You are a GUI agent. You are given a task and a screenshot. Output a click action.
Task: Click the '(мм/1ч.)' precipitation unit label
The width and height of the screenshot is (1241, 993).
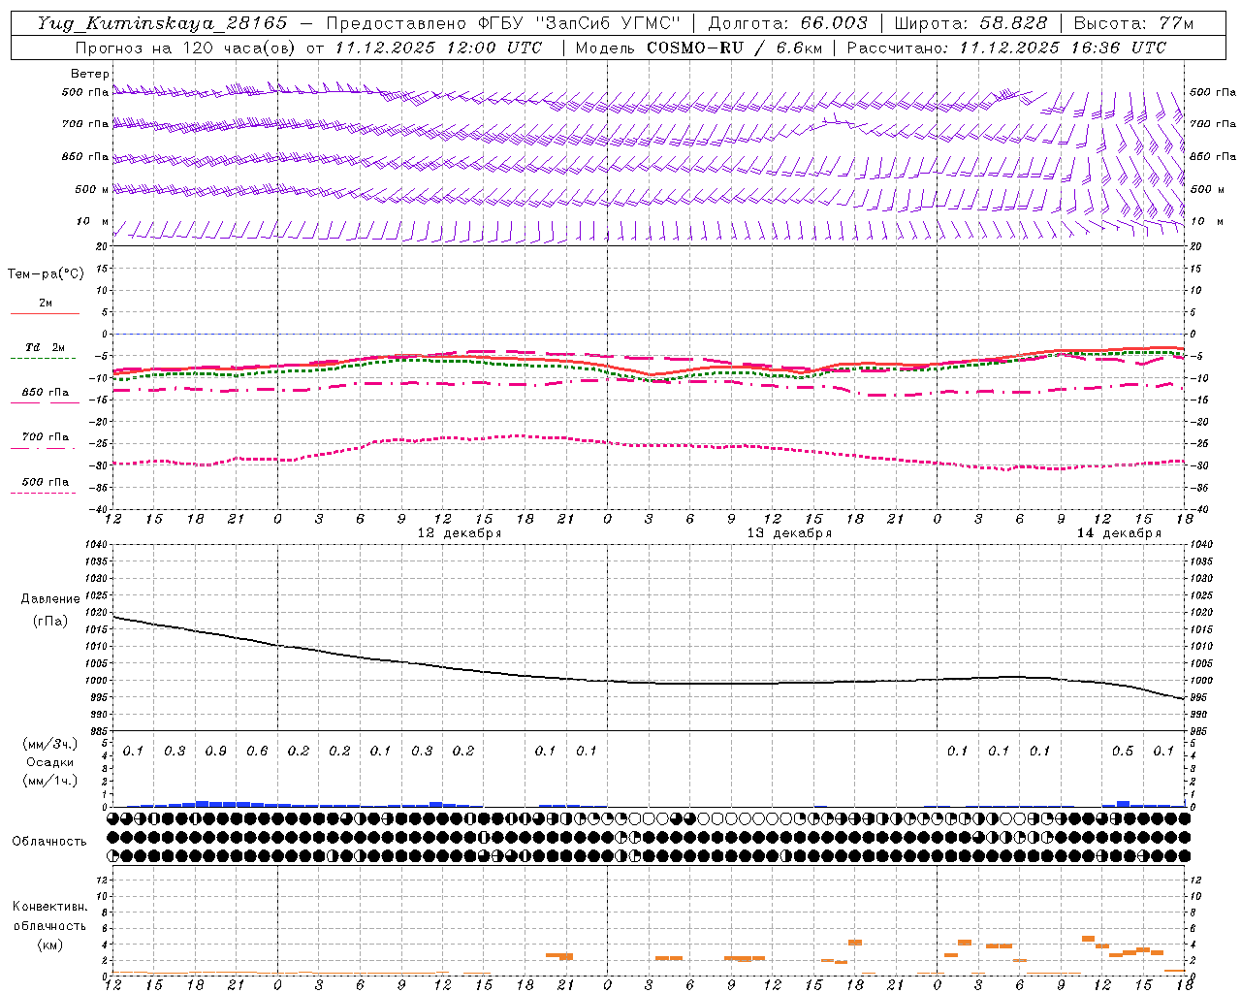click(50, 781)
